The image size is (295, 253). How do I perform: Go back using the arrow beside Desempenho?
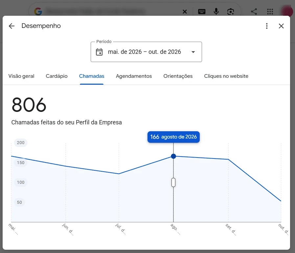[12, 26]
